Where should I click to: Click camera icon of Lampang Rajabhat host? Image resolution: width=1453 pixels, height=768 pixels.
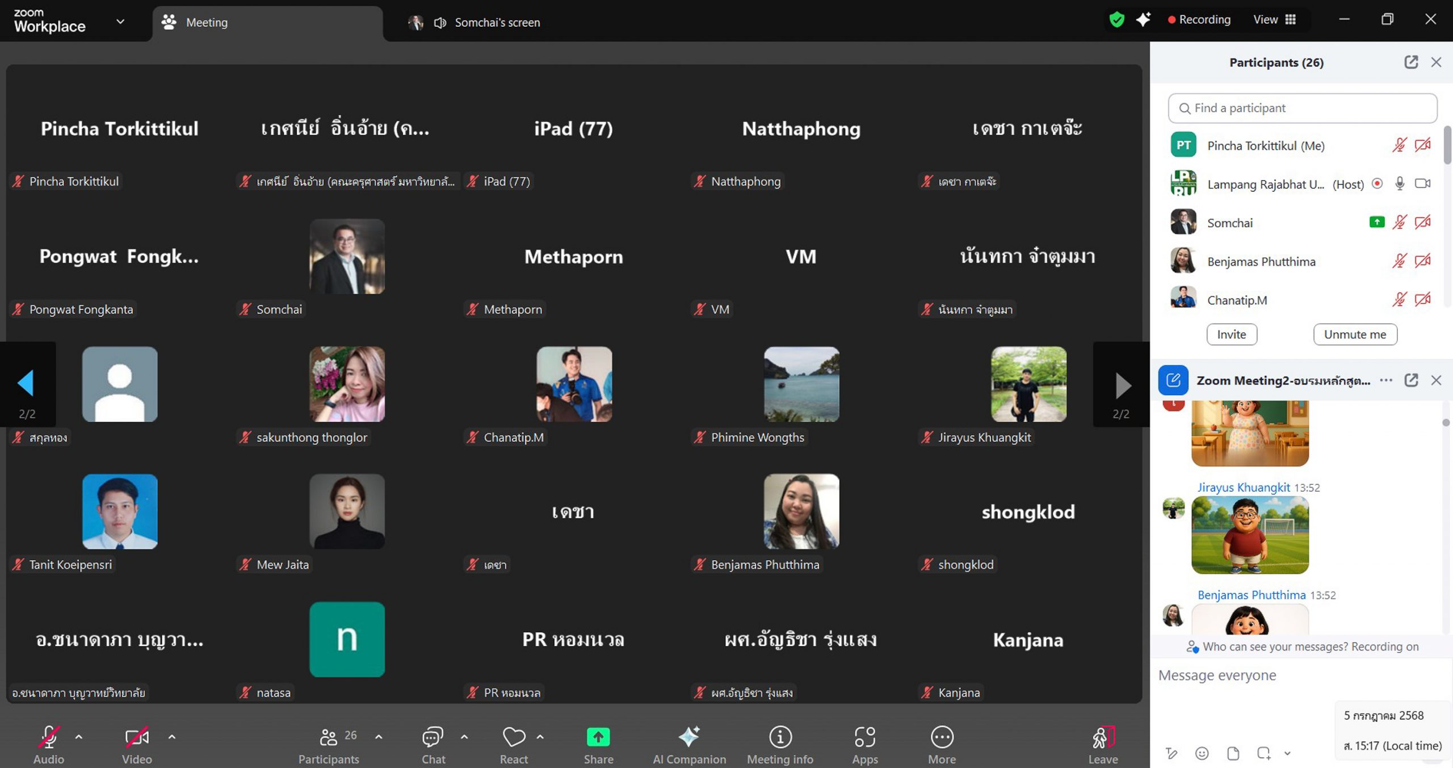[1422, 183]
